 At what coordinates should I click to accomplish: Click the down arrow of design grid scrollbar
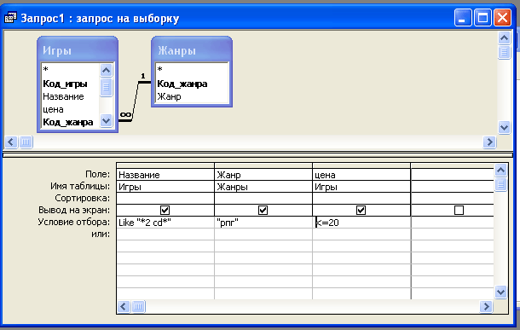click(500, 292)
